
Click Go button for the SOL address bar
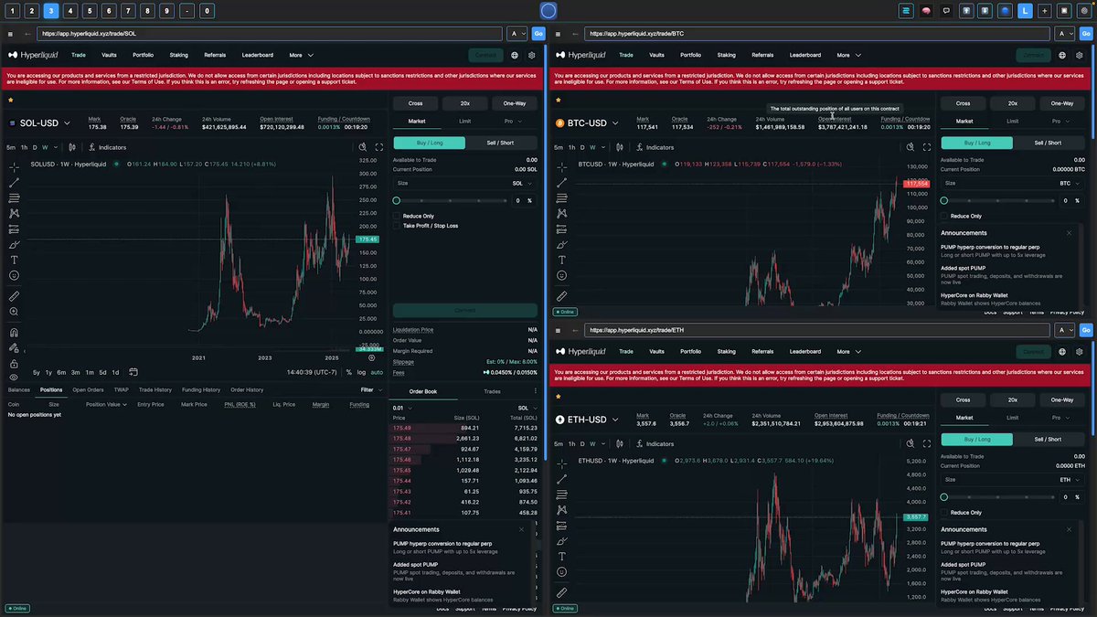538,33
